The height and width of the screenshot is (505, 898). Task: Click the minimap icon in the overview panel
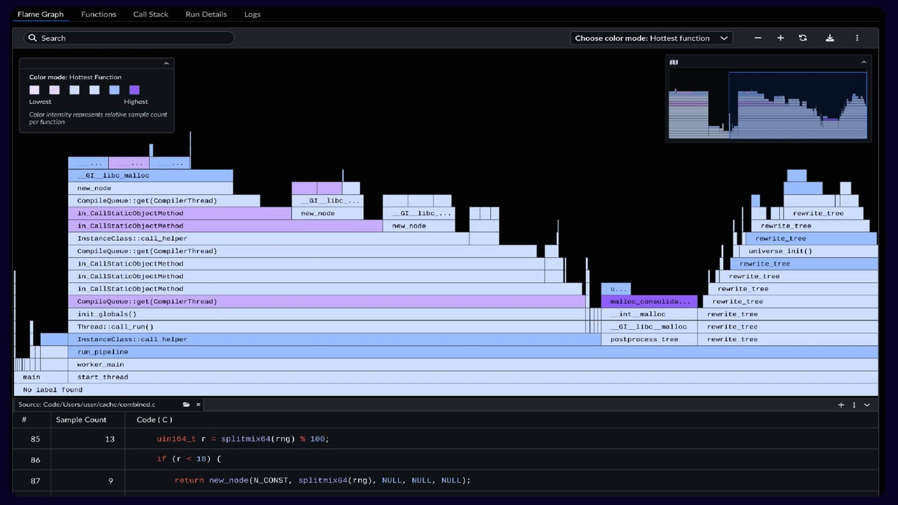coord(674,62)
